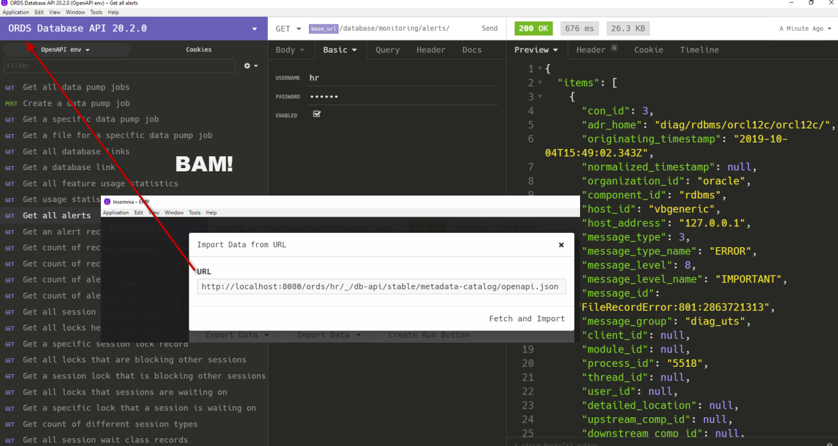Open the GET method dropdown
The image size is (838, 446).
click(288, 29)
